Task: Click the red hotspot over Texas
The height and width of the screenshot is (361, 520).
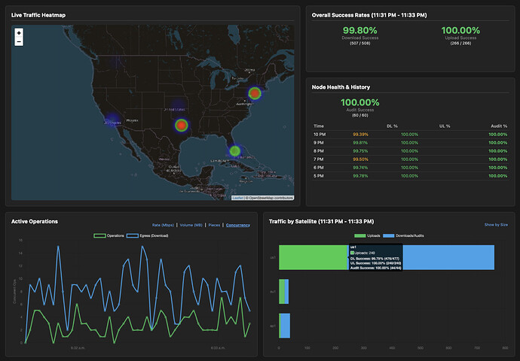Action: (x=181, y=125)
